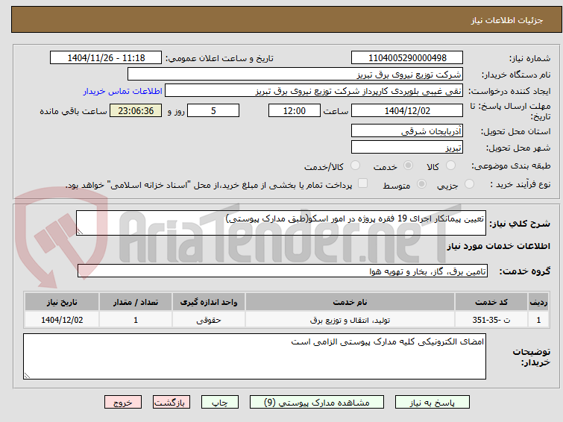Viewport: 563px width, 422px height.
Task: Click the تاریخ نیاز column header
Action: (x=62, y=302)
